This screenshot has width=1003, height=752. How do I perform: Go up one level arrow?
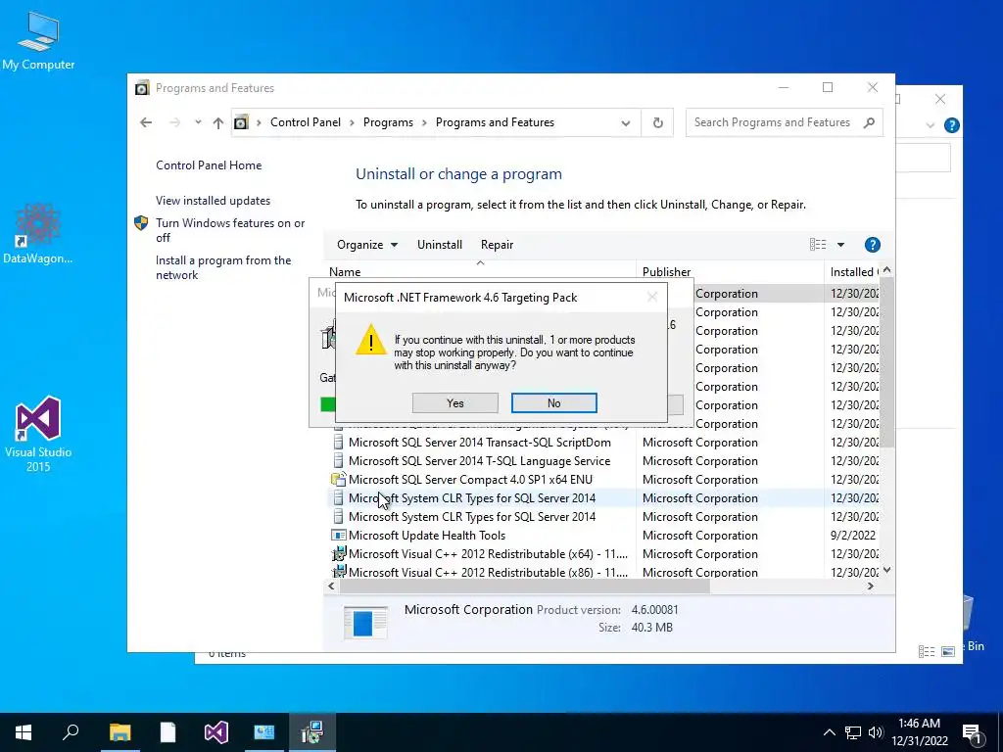[218, 122]
